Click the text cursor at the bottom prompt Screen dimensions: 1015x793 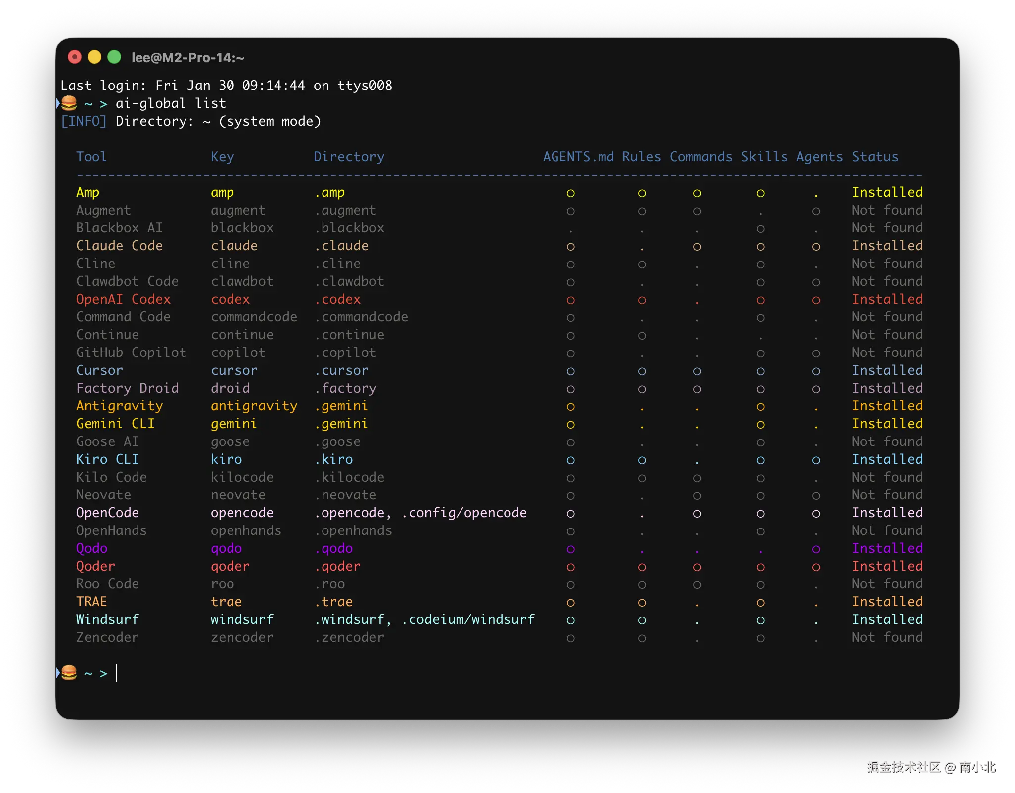[117, 673]
